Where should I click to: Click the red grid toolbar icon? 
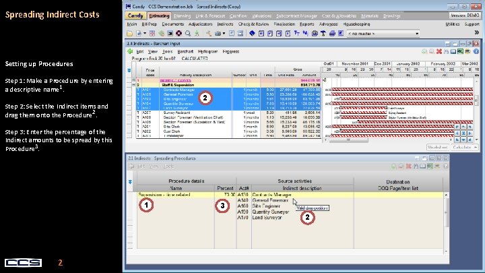tap(152, 34)
